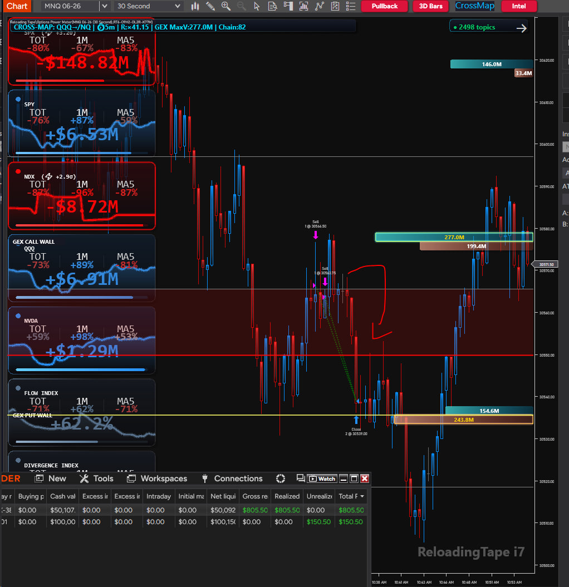Screen dimensions: 569x587
Task: Click the connection status ring icon
Action: 281,479
